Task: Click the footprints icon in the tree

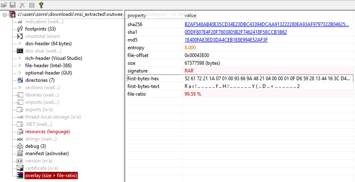Action: click(x=20, y=29)
